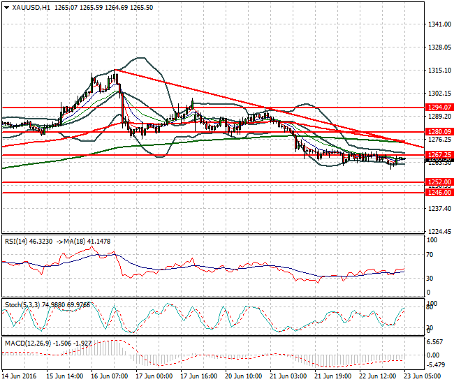Viewport: 454px width, 384px height.
Task: Select the XAUUSD,H1 chart title text
Action: [31, 8]
